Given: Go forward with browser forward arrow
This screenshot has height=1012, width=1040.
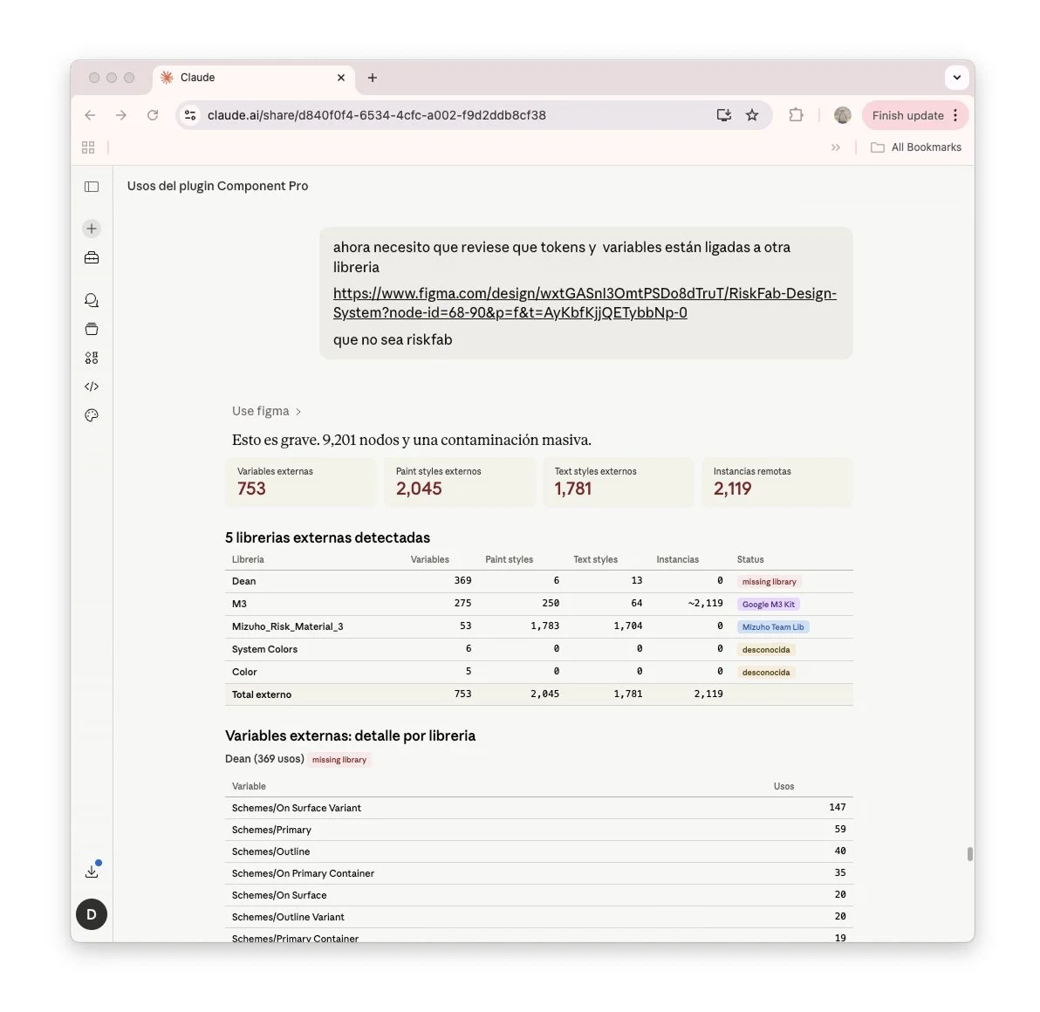Looking at the screenshot, I should [120, 115].
